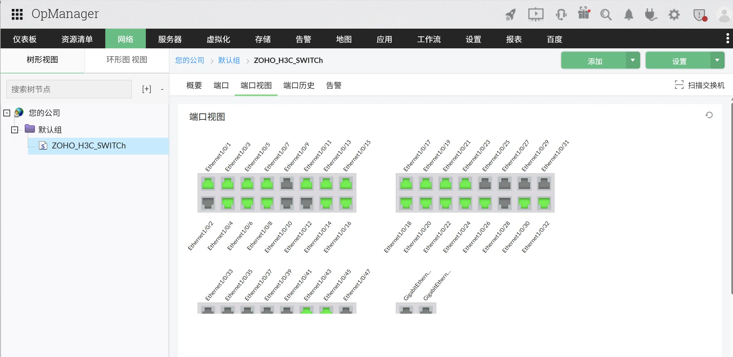Collapse the 默认组 folder node

tap(15, 130)
